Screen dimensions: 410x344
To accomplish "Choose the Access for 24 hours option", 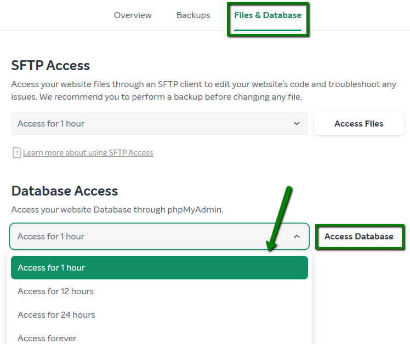I will click(160, 315).
